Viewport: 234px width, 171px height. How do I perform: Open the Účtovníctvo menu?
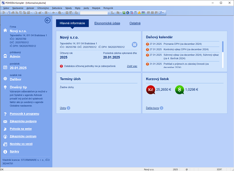coord(43,7)
